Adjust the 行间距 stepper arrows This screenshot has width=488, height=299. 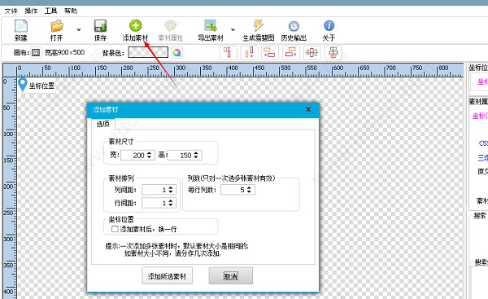click(x=171, y=203)
